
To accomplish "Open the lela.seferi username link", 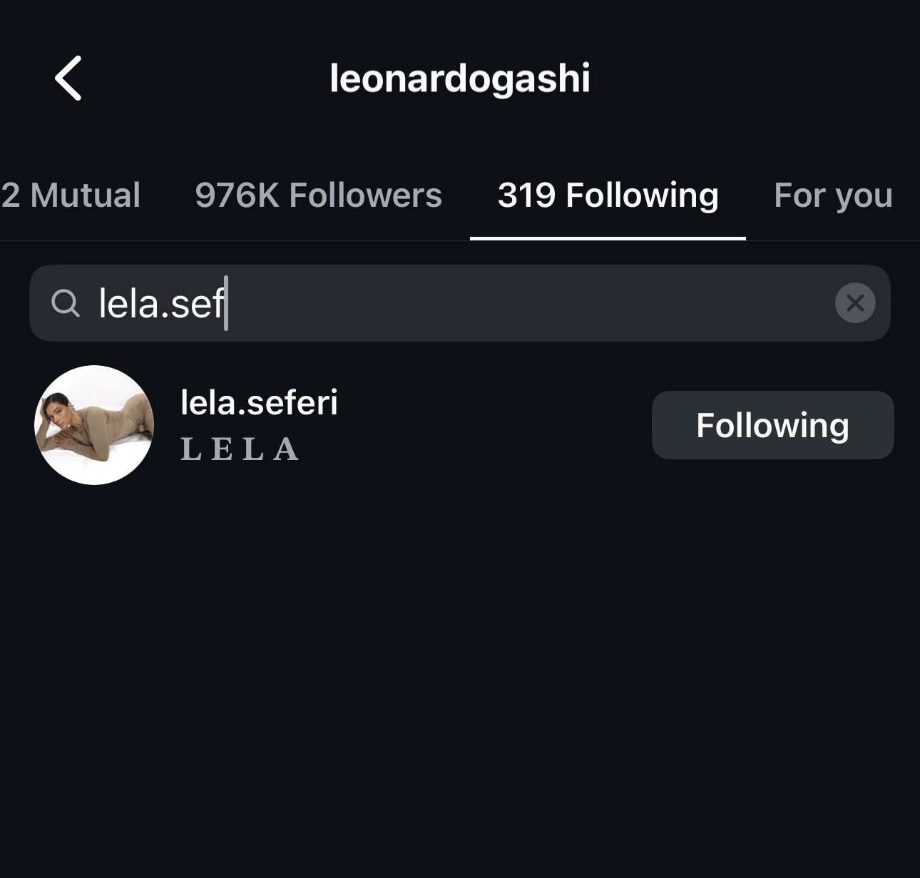I will pyautogui.click(x=259, y=402).
